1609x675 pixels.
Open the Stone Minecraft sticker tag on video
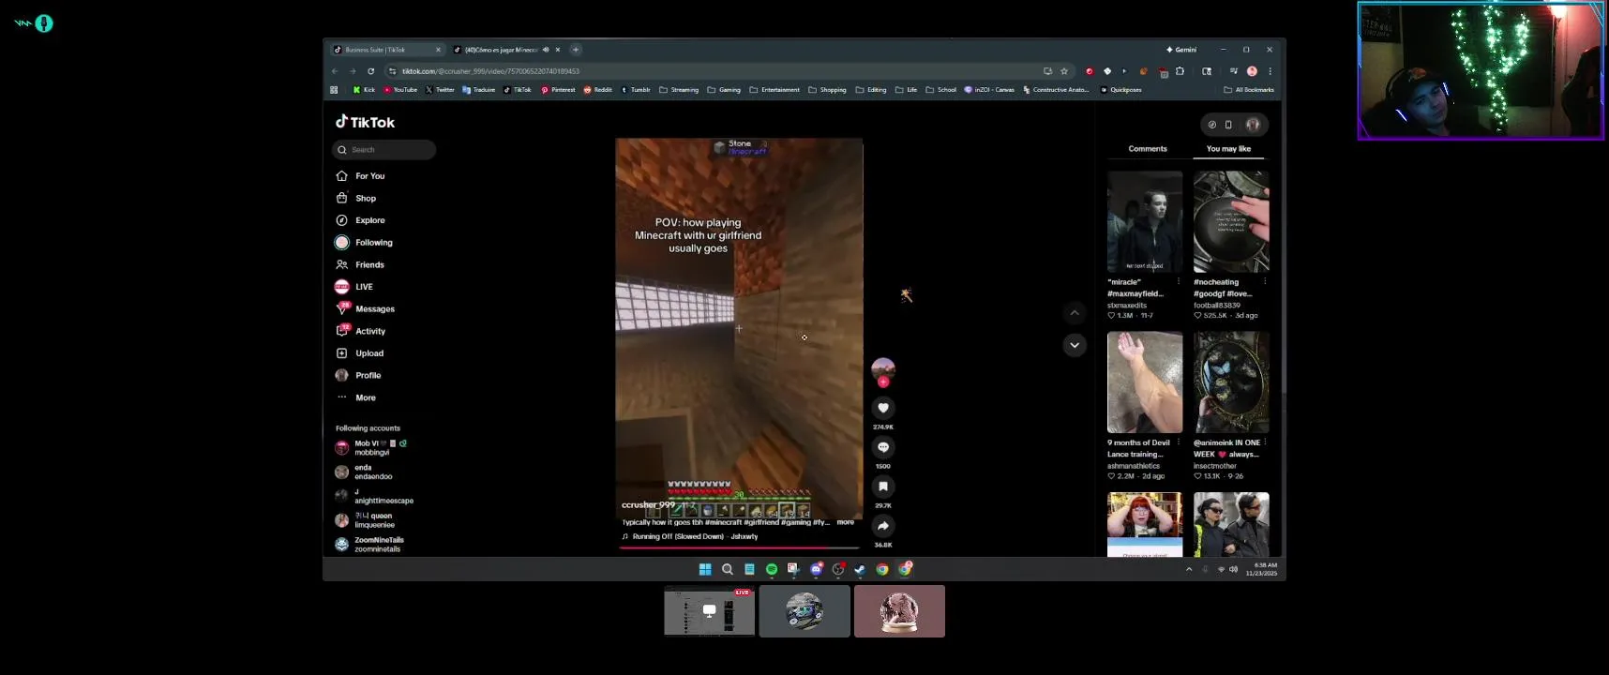click(741, 147)
